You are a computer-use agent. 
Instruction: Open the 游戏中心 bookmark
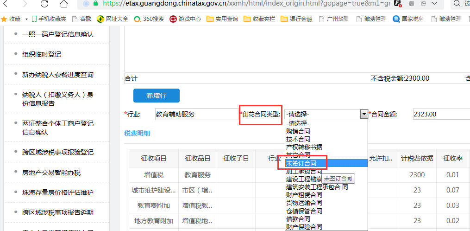pyautogui.click(x=185, y=19)
